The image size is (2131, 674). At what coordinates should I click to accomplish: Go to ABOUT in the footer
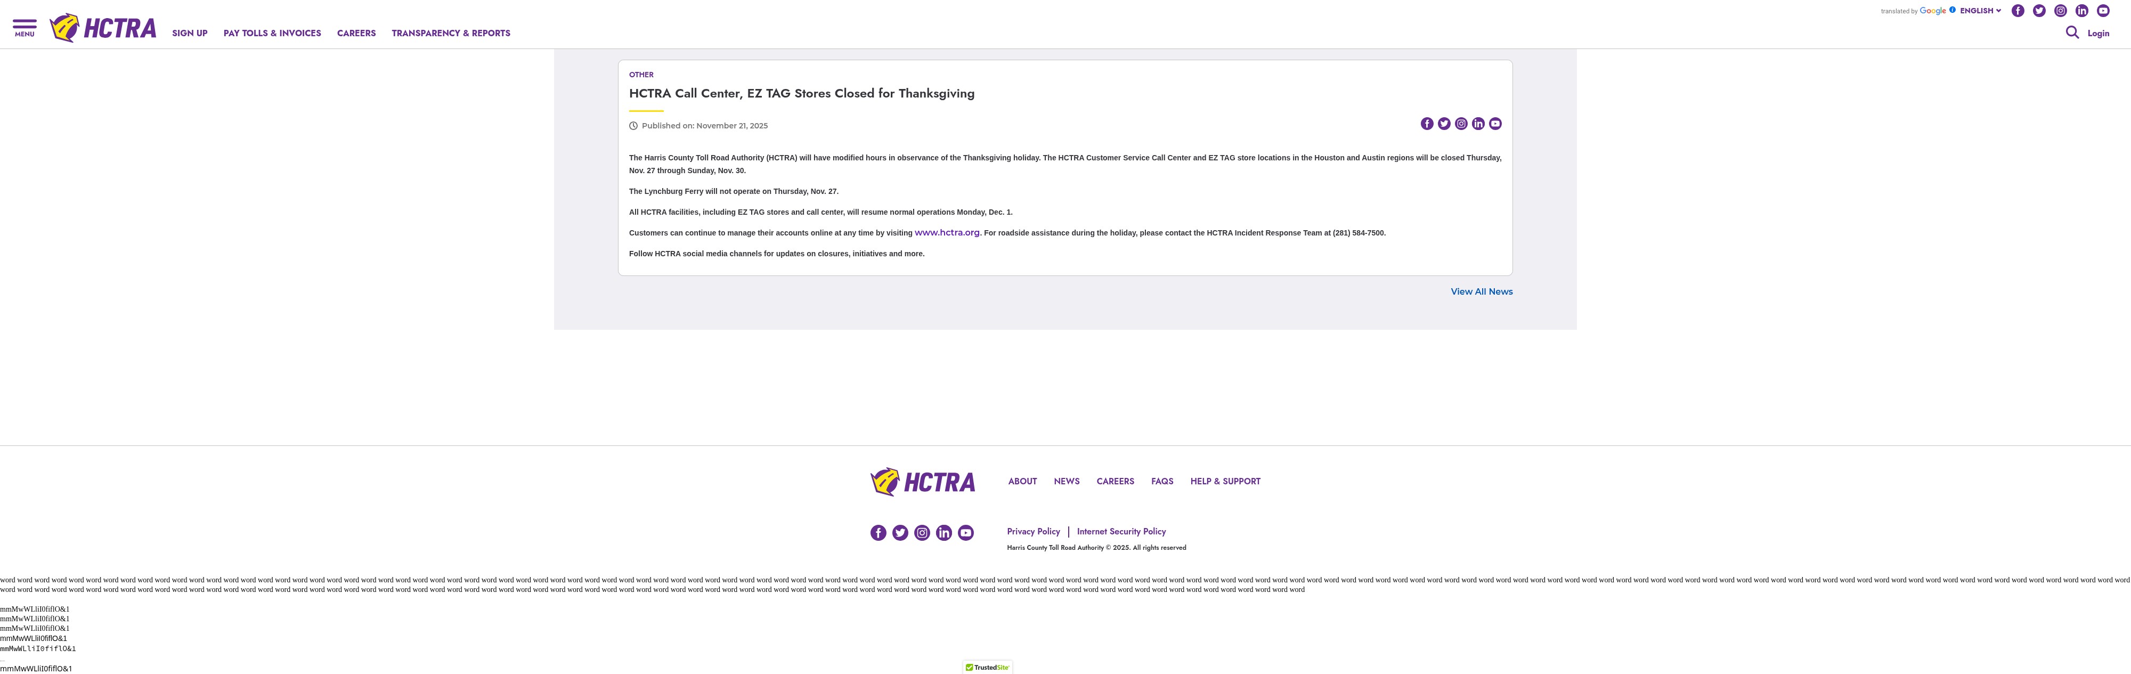click(x=1022, y=481)
